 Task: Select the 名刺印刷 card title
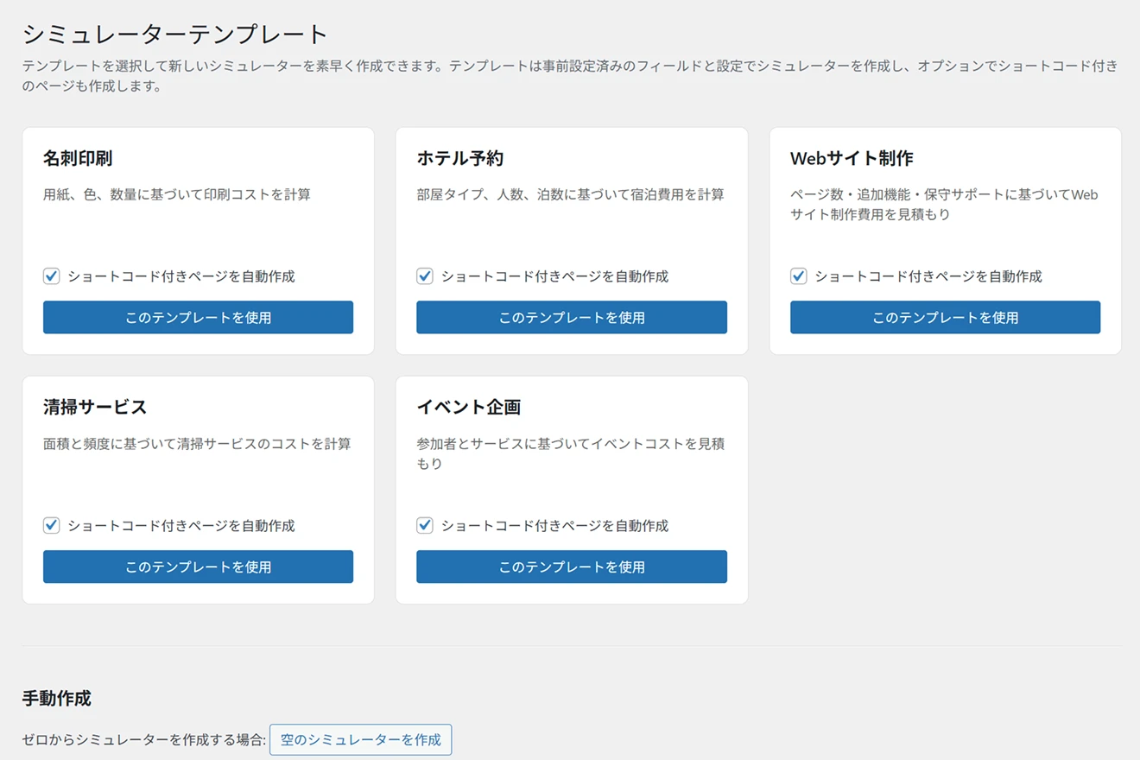(78, 158)
